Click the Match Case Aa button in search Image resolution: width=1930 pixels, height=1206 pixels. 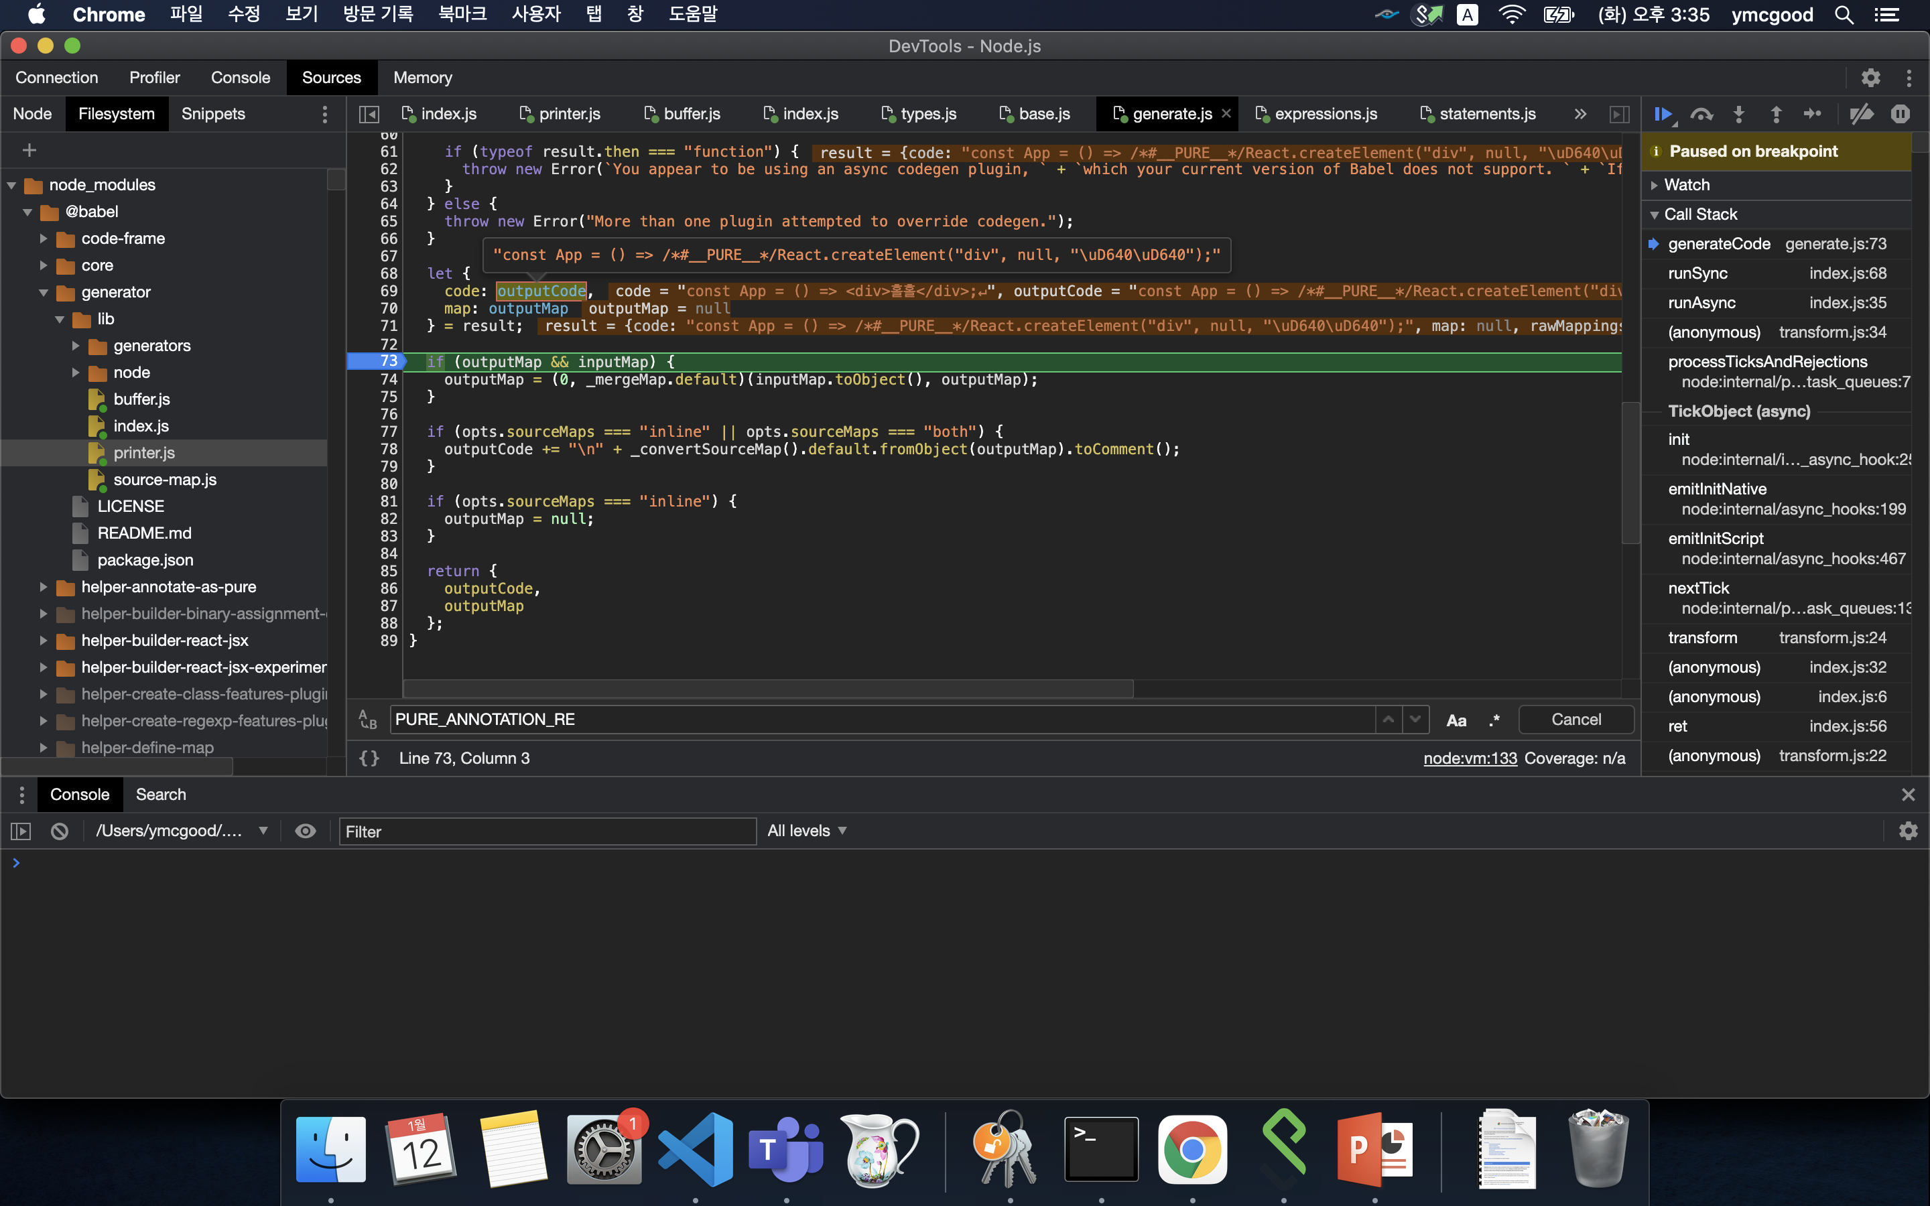[x=1455, y=720]
